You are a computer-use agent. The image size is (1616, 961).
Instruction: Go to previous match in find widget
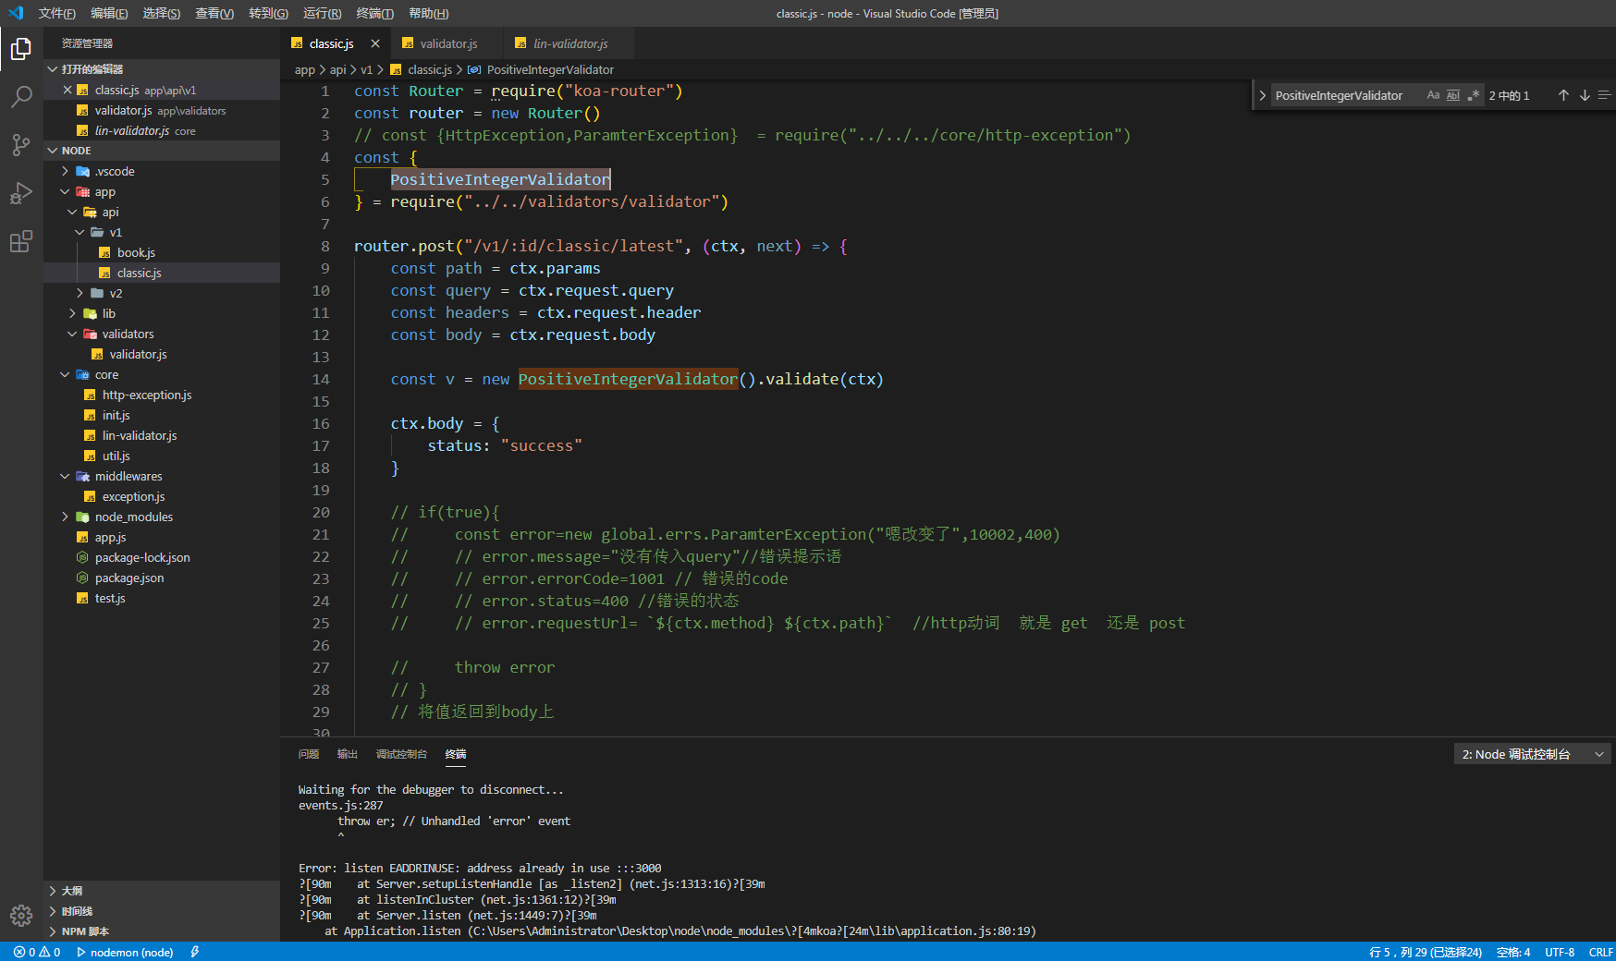tap(1563, 95)
